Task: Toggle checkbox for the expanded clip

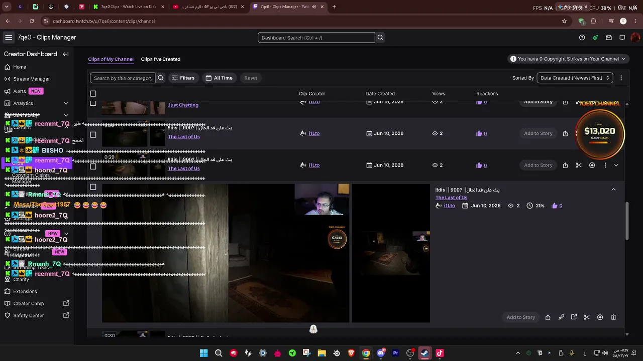Action: [x=93, y=187]
